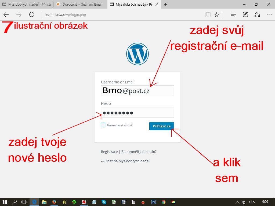Click the Přihlásit se button
Viewport: 275px width, 206px height.
pyautogui.click(x=161, y=126)
